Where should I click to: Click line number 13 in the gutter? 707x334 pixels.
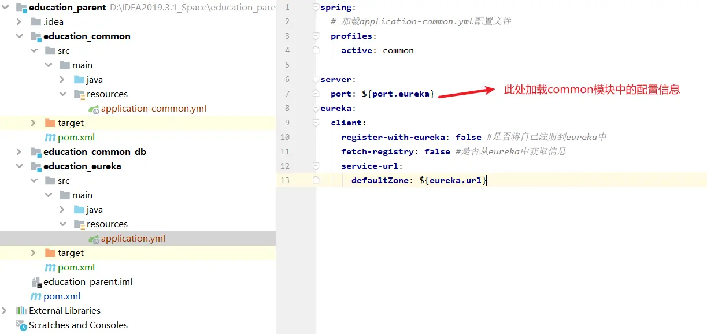coord(285,180)
